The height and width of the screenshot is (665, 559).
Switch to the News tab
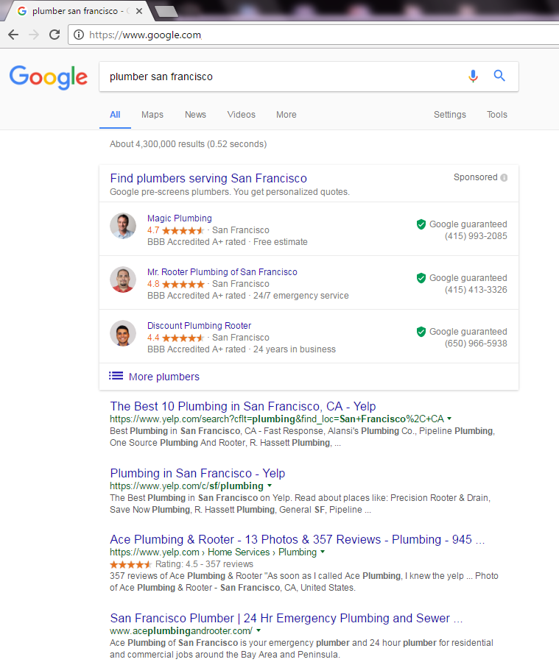195,115
